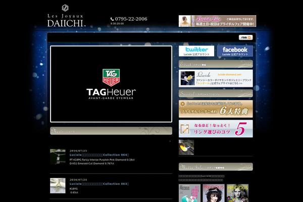
Task: Open the first Precious magazine cover
Action: tap(189, 193)
